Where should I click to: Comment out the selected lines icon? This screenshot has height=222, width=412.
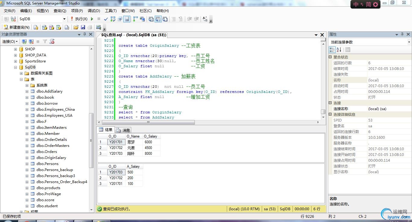[174, 19]
